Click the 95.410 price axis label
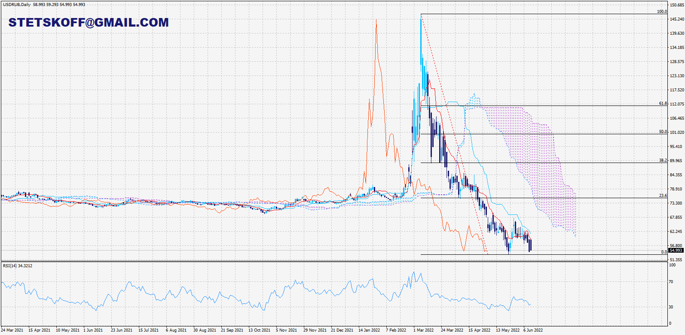 pos(676,147)
